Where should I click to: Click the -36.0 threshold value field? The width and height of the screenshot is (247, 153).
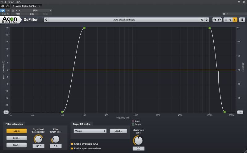click(x=38, y=146)
